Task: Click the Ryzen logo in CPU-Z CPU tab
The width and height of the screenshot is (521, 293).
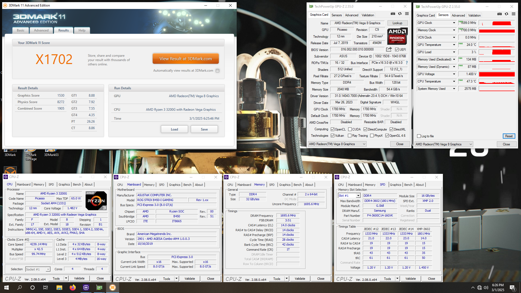Action: pos(96,201)
